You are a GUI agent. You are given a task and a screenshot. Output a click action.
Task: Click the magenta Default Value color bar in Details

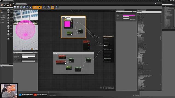129,16
